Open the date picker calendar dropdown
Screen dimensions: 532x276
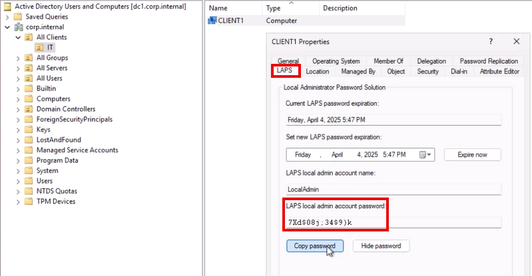click(x=425, y=154)
